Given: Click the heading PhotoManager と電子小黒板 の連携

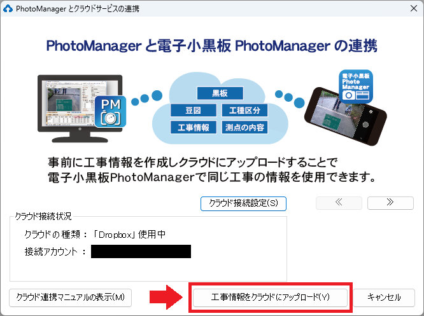Looking at the screenshot, I should 212,45.
